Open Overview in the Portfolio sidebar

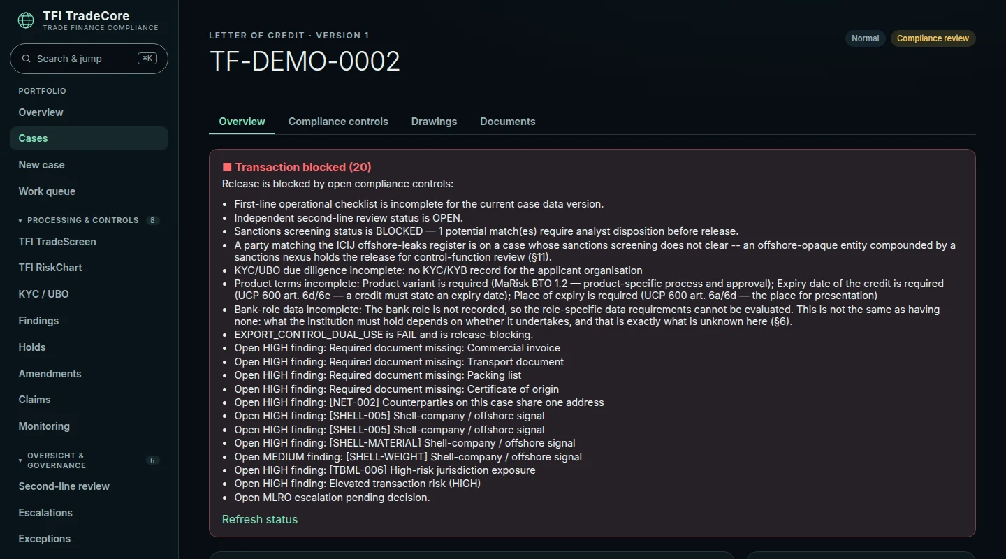tap(89, 112)
